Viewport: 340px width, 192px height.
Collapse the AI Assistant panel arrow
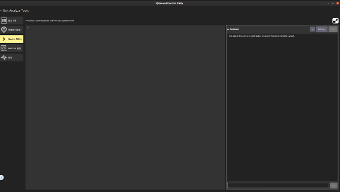(312, 29)
